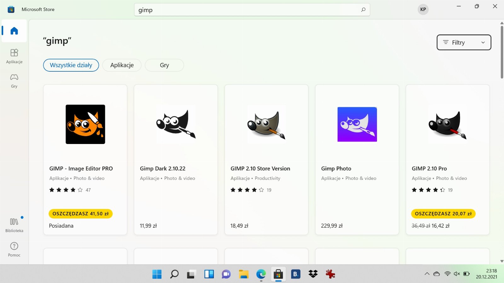Open Biblioteka library in the sidebar
504x283 pixels.
14,225
